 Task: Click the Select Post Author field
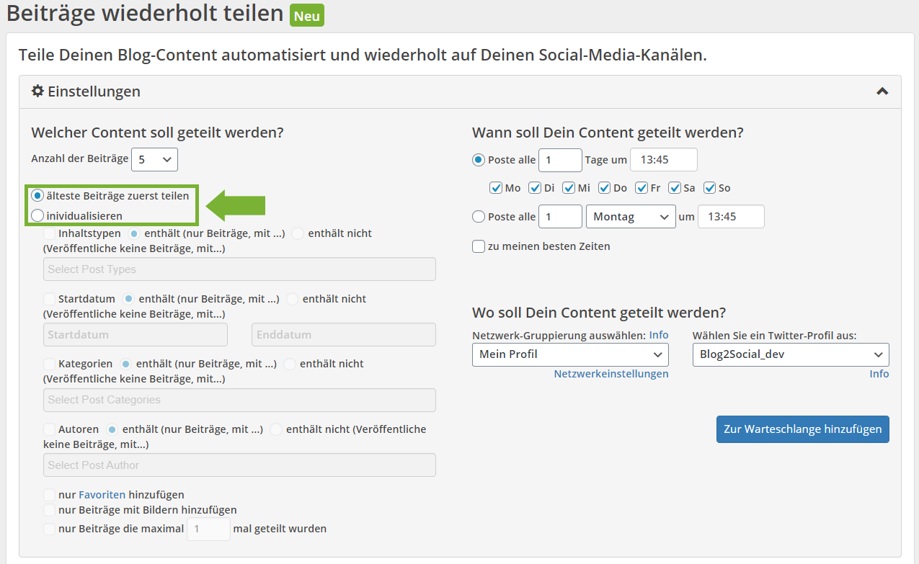pyautogui.click(x=239, y=465)
